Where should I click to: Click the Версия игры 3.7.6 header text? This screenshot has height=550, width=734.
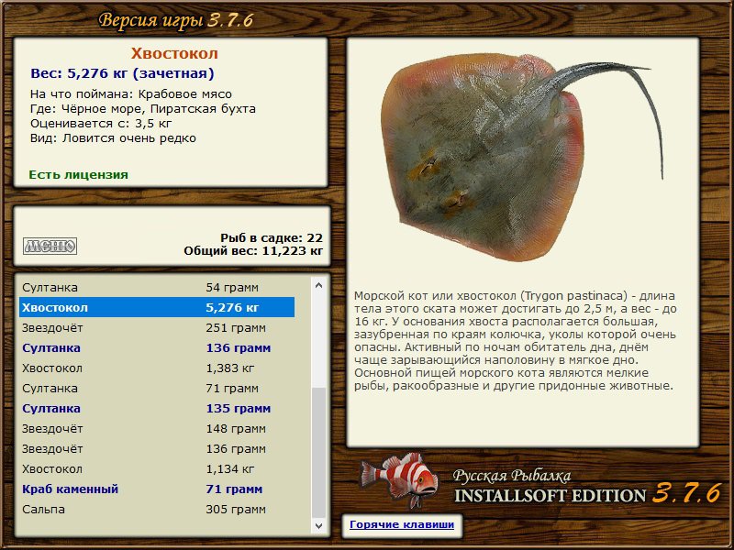point(176,20)
